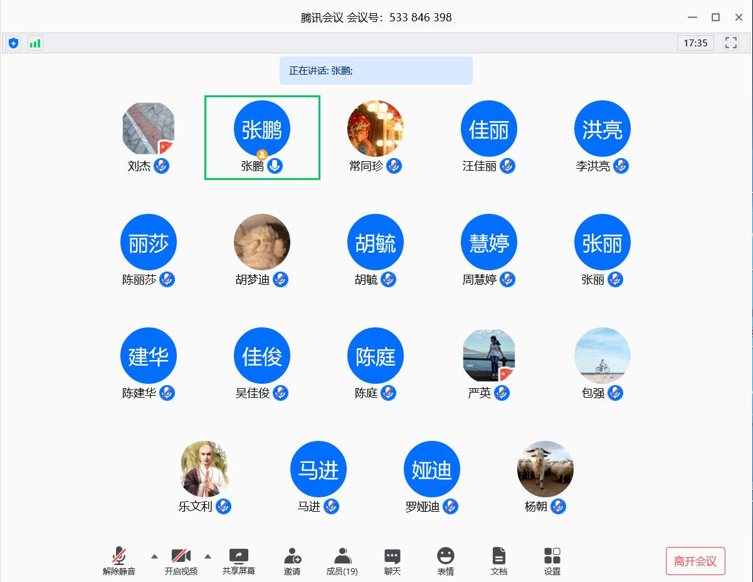Viewport: 753px width, 582px height.
Task: Open the Members list 成员(19)
Action: tap(342, 561)
